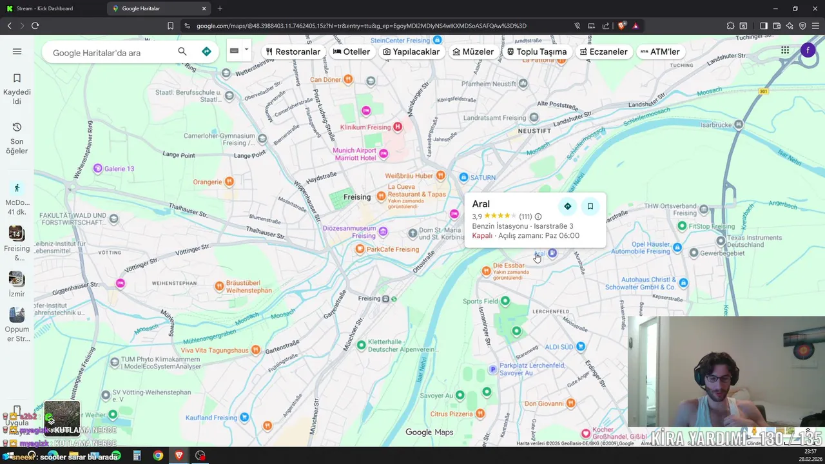
Task: Filter map by Oteller chip
Action: [351, 52]
